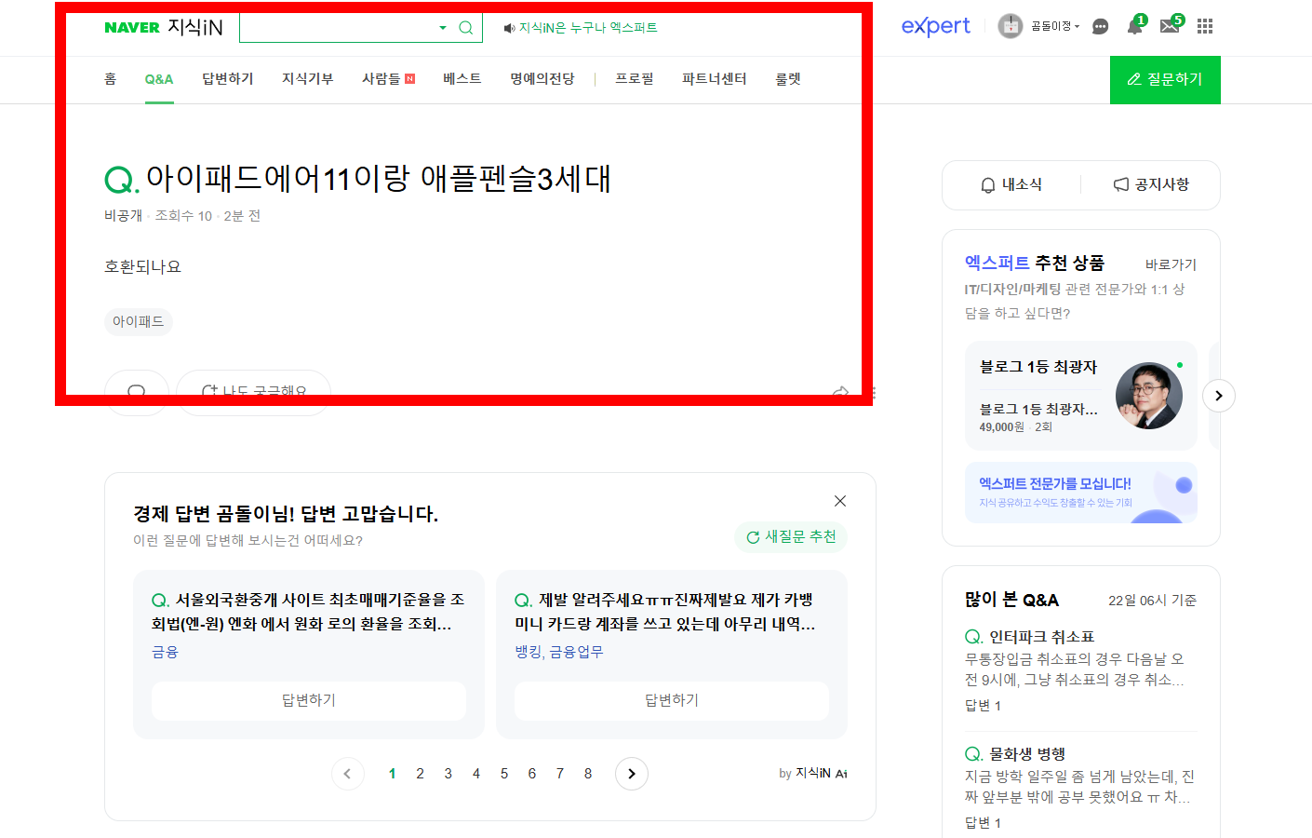Go to the 프로필 tab
Viewport: 1312px width, 838px height.
click(635, 79)
